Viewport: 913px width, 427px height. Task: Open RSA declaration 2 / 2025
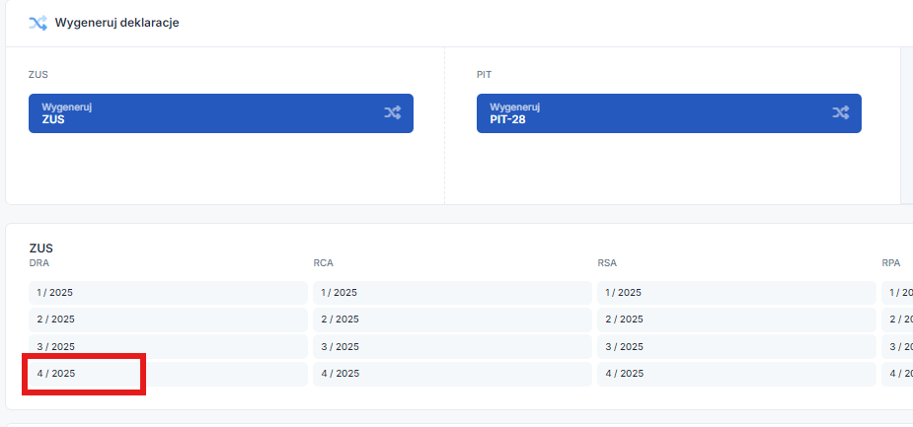[736, 320]
